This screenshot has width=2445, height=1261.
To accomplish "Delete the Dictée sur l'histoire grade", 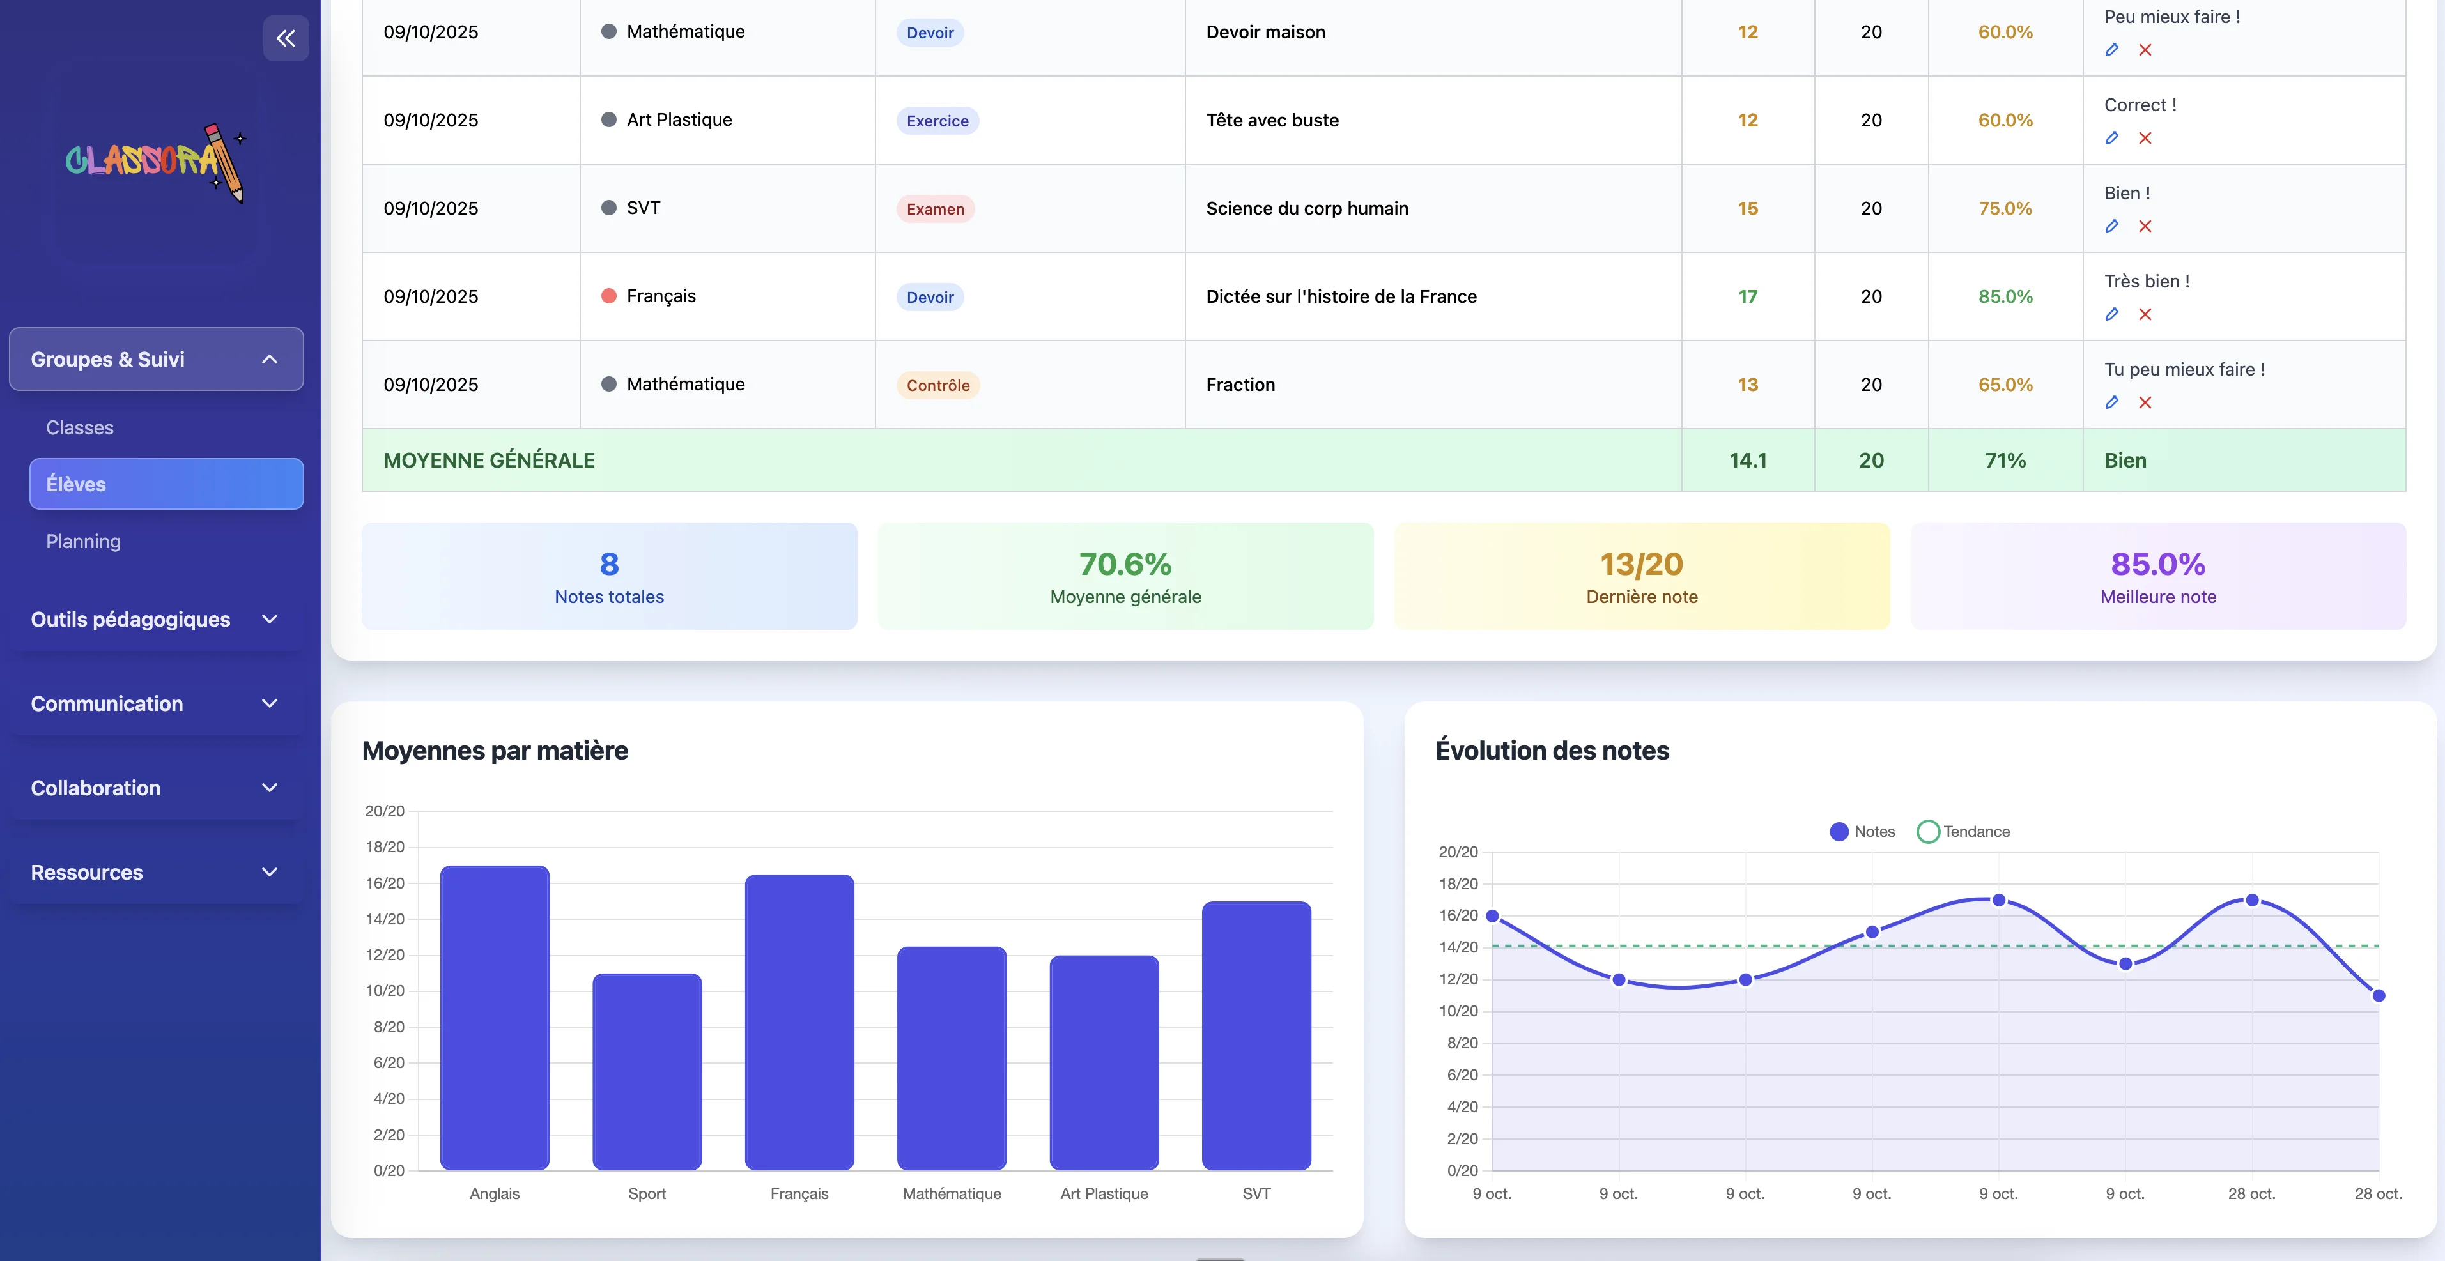I will 2145,315.
